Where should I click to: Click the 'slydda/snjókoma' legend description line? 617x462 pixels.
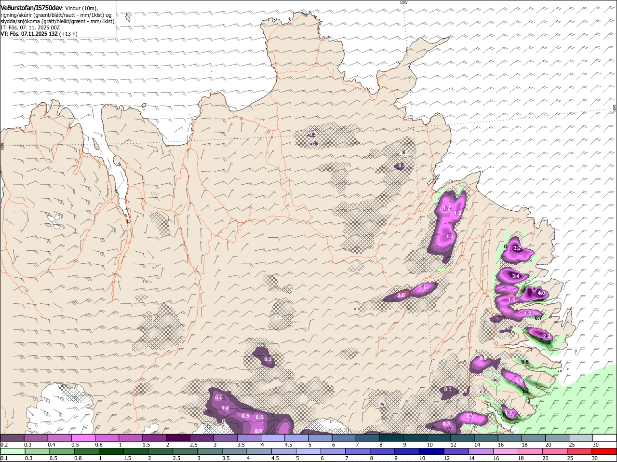point(57,21)
